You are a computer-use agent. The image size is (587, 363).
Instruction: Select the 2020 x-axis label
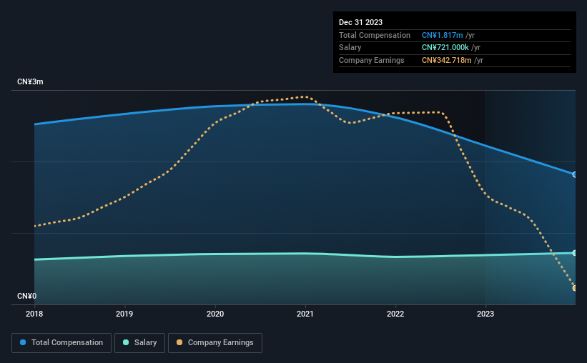pos(215,314)
